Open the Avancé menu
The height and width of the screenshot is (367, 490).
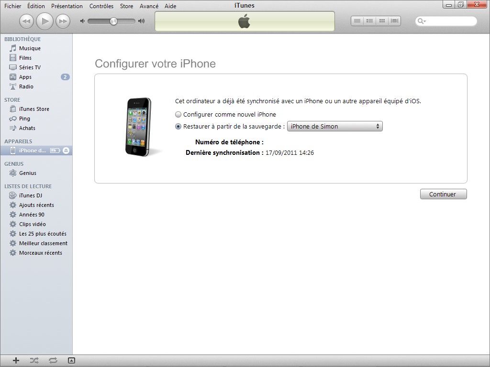point(149,6)
